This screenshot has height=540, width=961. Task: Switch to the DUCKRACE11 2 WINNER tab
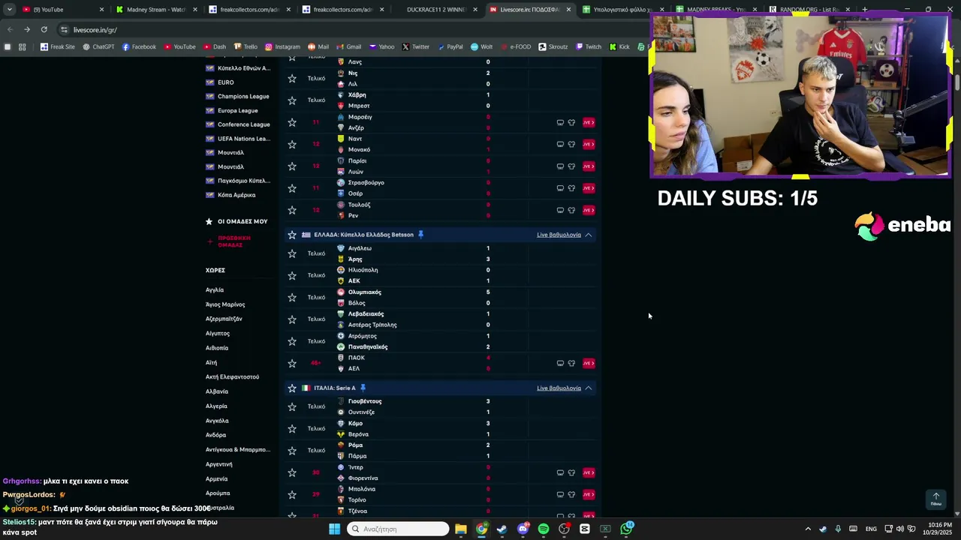435,10
